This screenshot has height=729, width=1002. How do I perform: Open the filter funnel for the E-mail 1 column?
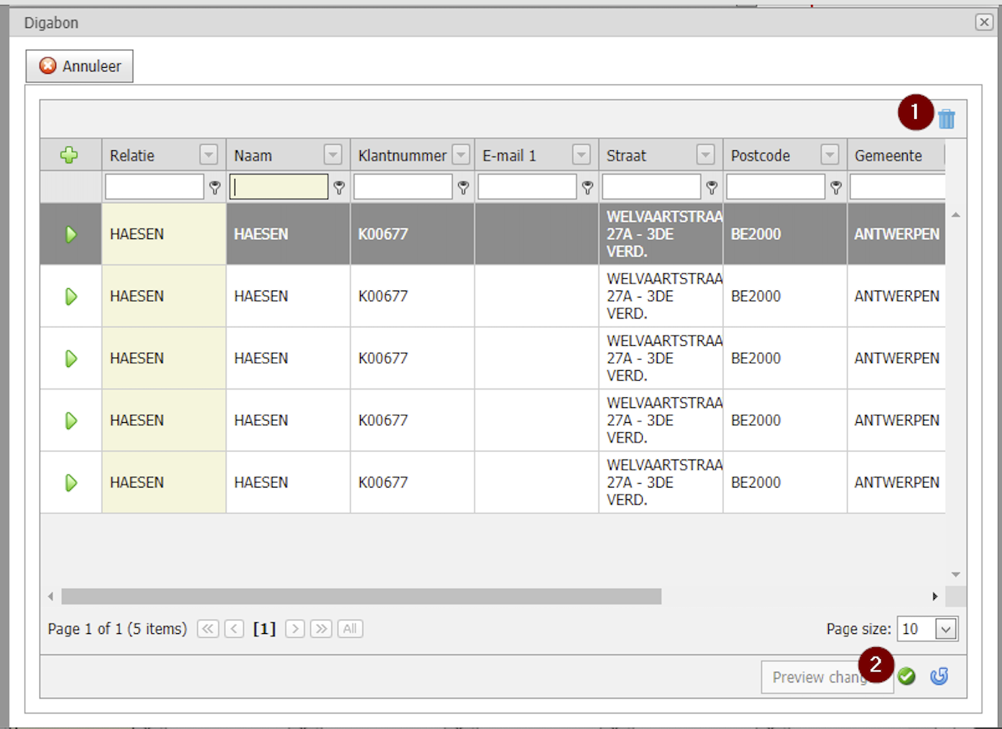(587, 186)
